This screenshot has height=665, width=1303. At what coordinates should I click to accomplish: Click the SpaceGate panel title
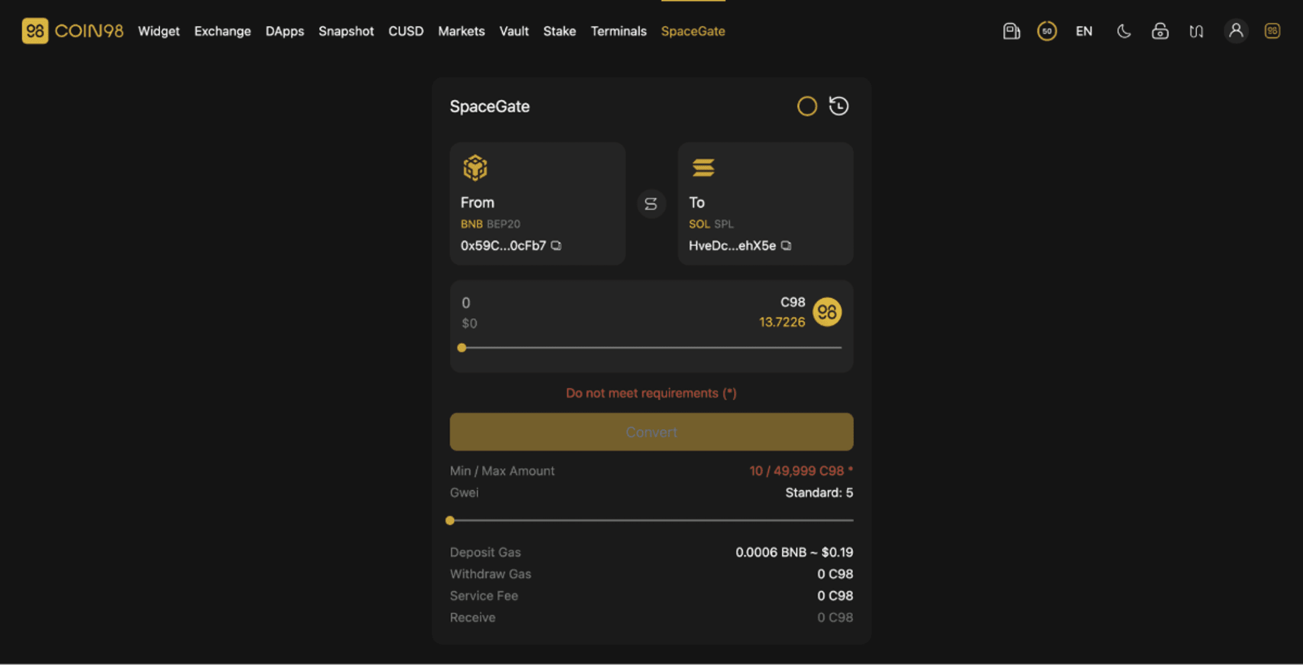pos(490,106)
